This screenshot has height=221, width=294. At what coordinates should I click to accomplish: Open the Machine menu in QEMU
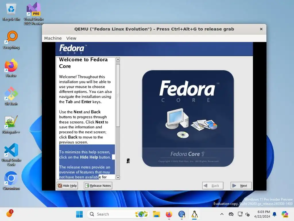click(53, 38)
